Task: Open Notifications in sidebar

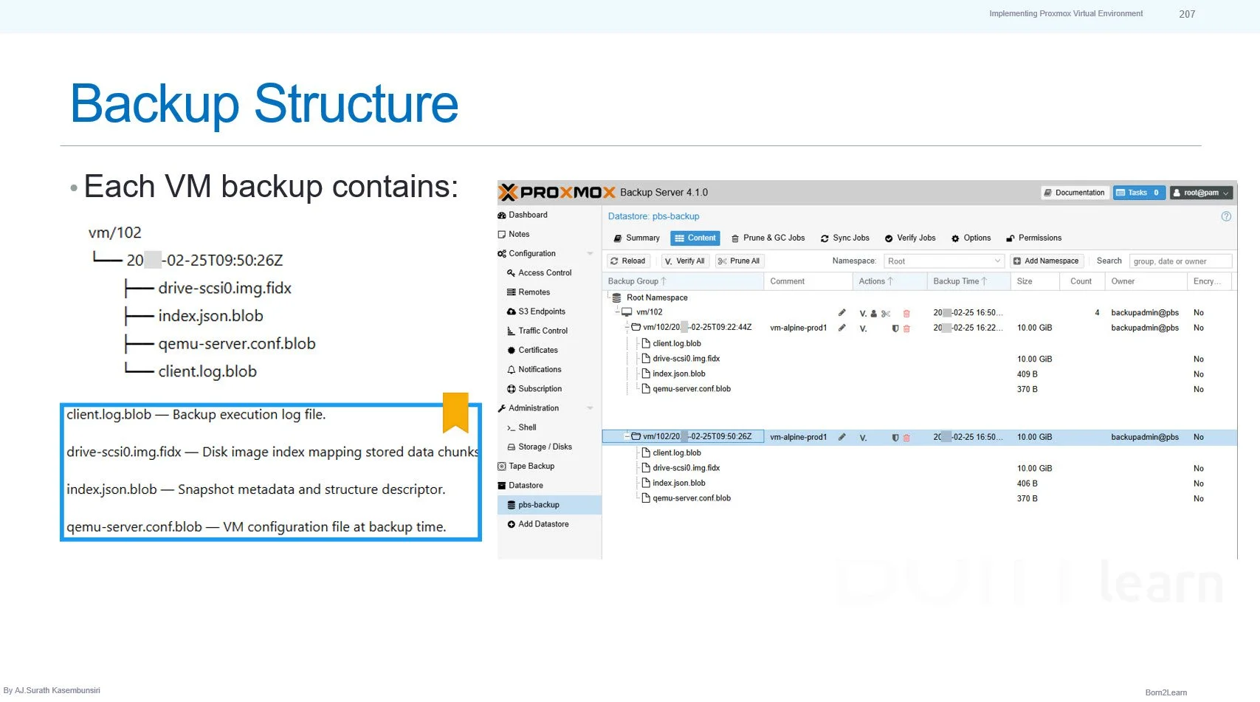Action: point(534,369)
